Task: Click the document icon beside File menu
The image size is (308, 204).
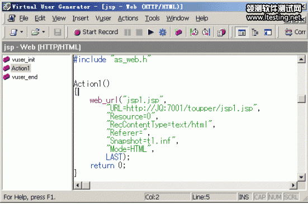Action: point(11,18)
